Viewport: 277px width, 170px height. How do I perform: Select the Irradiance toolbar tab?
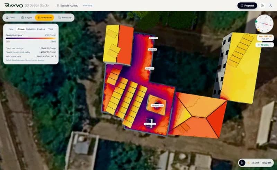click(x=45, y=18)
